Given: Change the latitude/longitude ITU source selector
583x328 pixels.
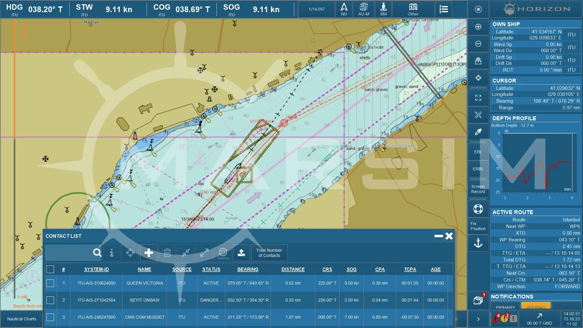Looking at the screenshot, I should pyautogui.click(x=571, y=35).
